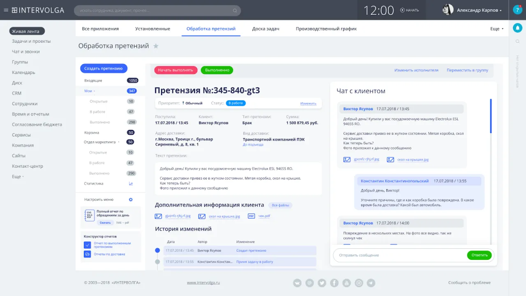This screenshot has width=526, height=296.
Task: Select Входящие with the 1050 count
Action: coord(111,81)
